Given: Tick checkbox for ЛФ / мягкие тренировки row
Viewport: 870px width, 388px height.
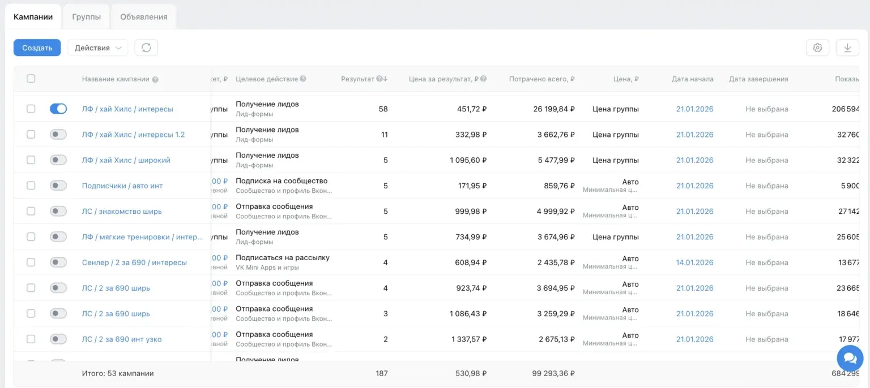Looking at the screenshot, I should (x=31, y=237).
